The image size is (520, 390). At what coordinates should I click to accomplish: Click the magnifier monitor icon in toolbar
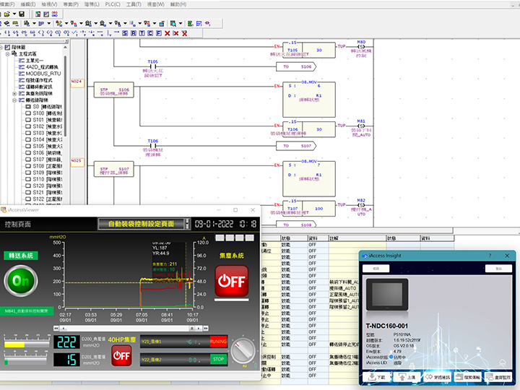pos(173,24)
